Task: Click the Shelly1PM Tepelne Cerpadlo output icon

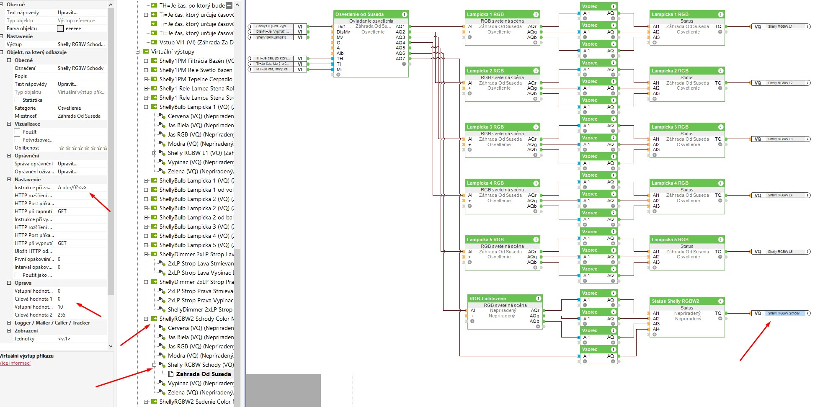Action: pyautogui.click(x=154, y=79)
